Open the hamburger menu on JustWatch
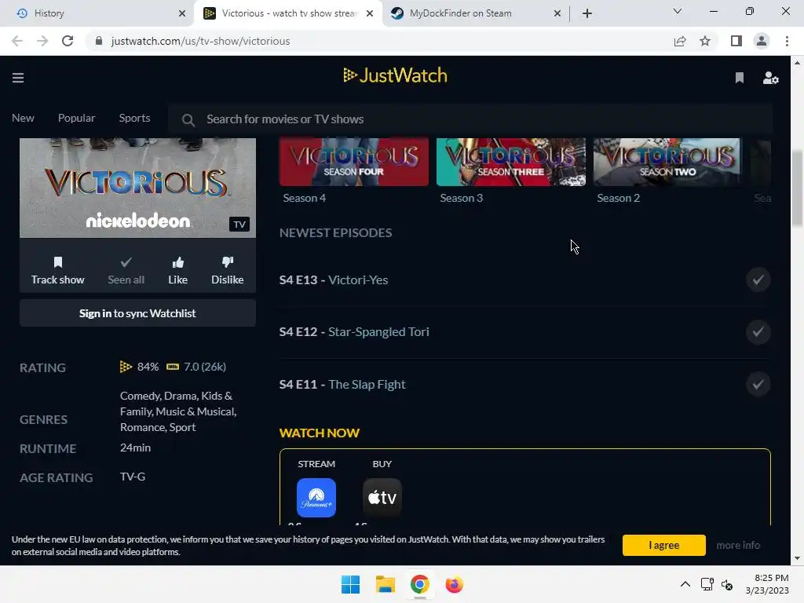The width and height of the screenshot is (804, 603). [x=18, y=78]
